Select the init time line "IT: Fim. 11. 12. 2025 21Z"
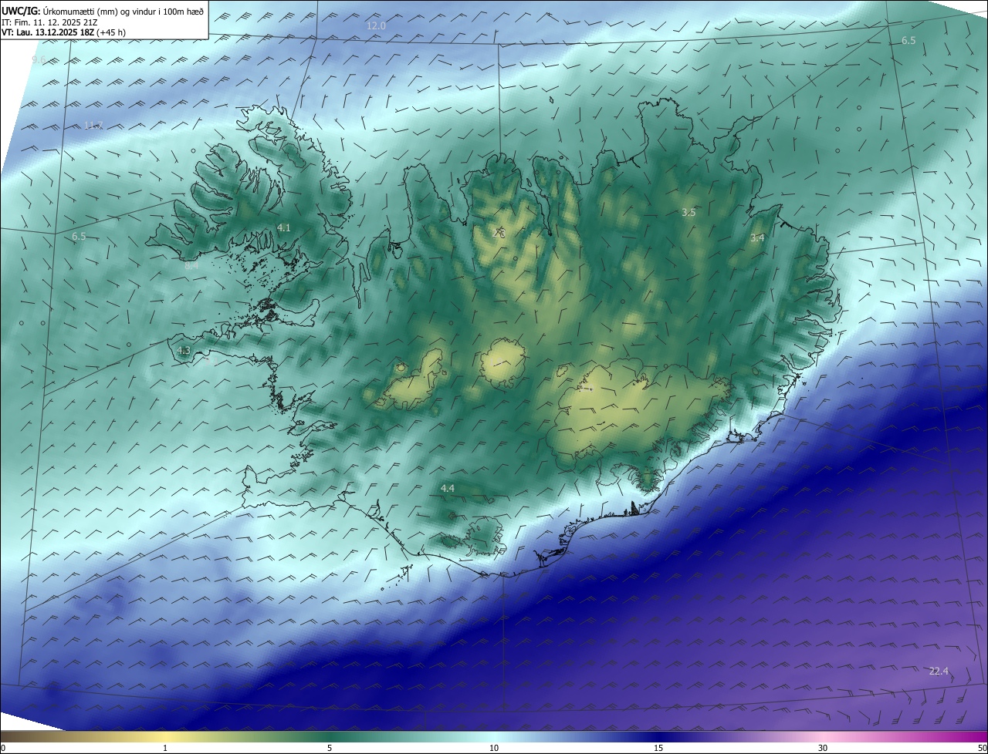The width and height of the screenshot is (988, 754). [49, 22]
